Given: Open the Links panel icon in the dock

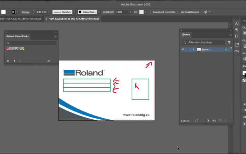Looking at the screenshot, I should (x=237, y=51).
